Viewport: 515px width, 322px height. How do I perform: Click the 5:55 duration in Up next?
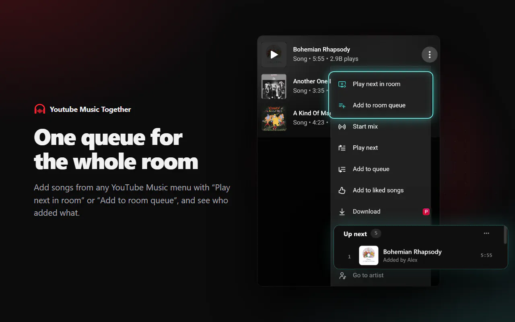tap(486, 255)
